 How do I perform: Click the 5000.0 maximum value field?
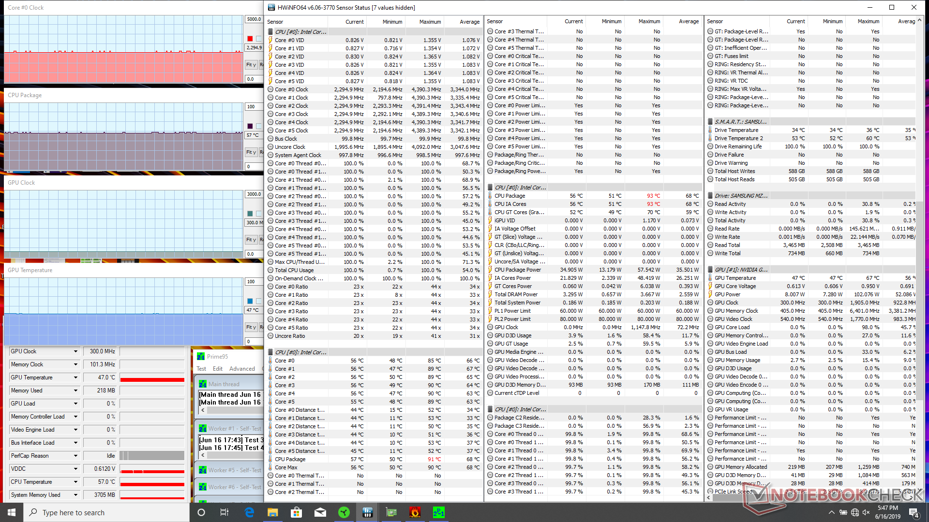[254, 19]
